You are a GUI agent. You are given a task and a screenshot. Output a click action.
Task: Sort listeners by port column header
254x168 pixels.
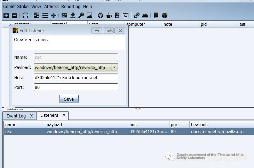[179, 124]
